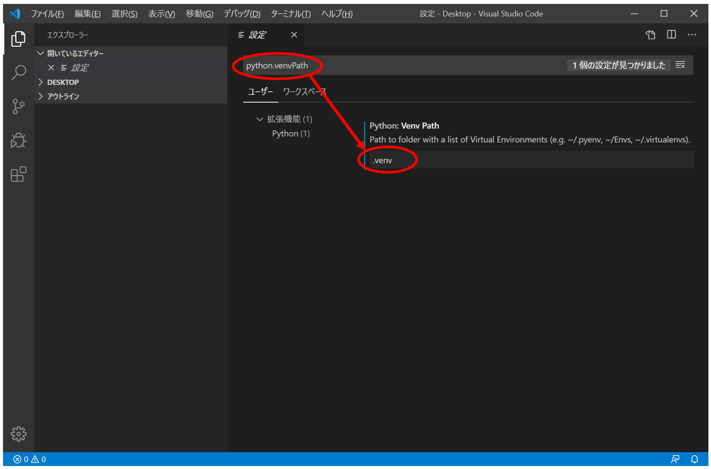Switch to the ユーザー settings tab
Screen dimensions: 711x469
point(260,91)
